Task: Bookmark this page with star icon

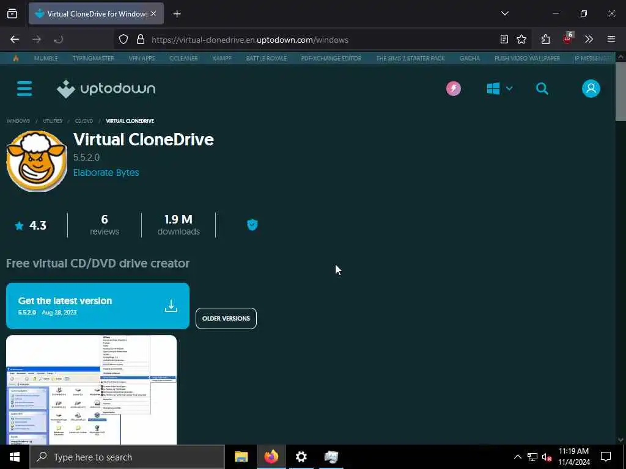Action: pos(521,39)
